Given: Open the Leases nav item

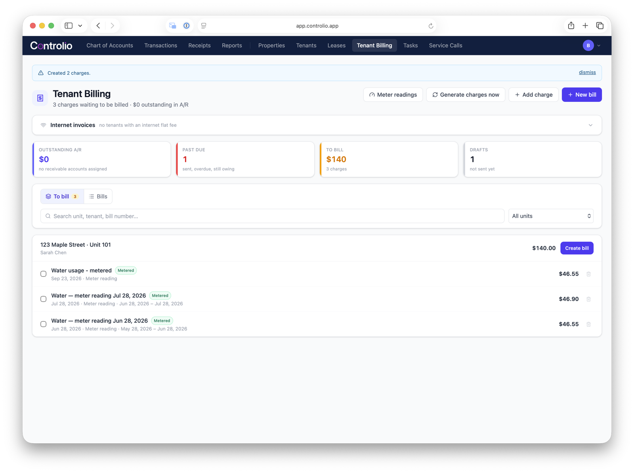Looking at the screenshot, I should pos(336,46).
